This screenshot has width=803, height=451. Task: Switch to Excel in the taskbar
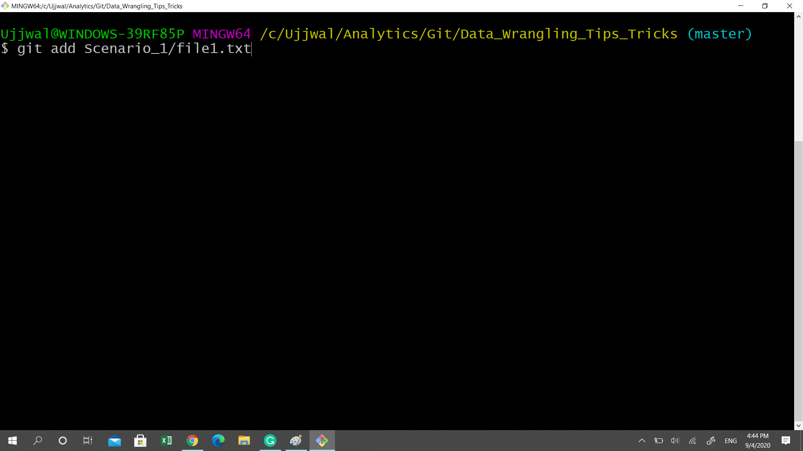(166, 441)
